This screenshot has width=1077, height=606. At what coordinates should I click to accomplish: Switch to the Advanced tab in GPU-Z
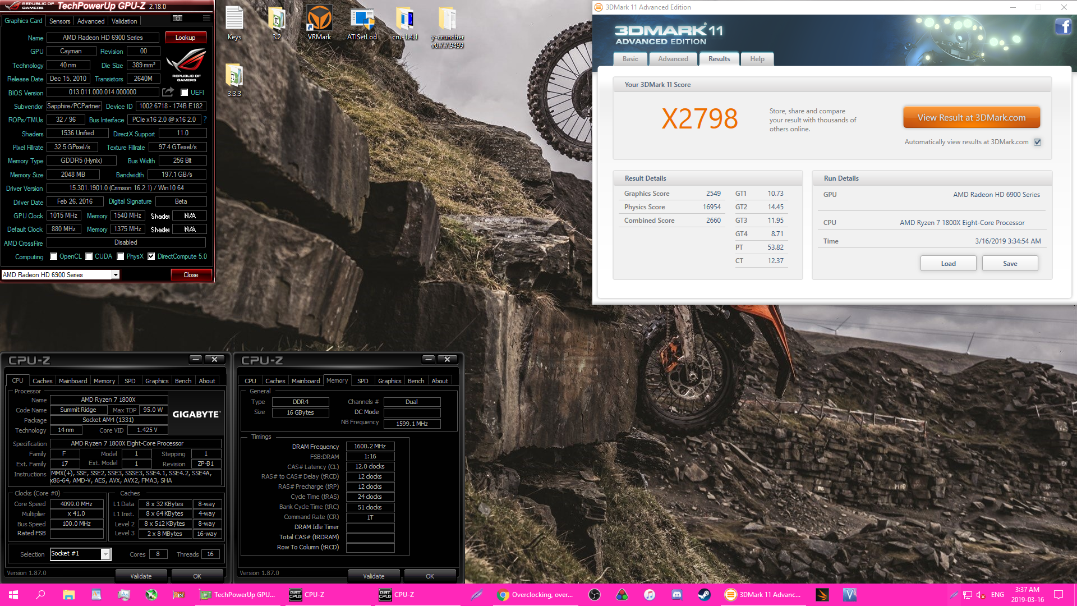91,21
